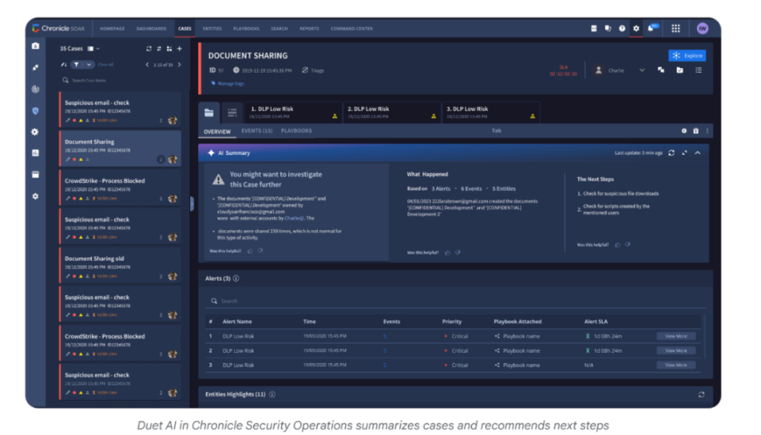This screenshot has height=435, width=761.
Task: Select the 2. DLP Low Risk alert tab
Action: pyautogui.click(x=391, y=113)
